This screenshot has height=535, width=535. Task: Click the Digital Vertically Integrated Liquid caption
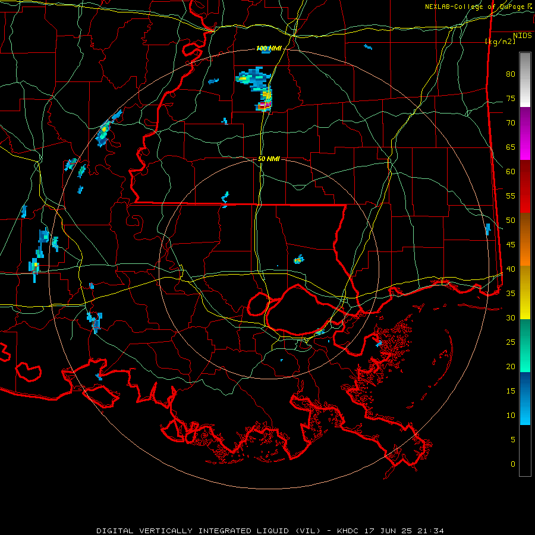pyautogui.click(x=270, y=531)
